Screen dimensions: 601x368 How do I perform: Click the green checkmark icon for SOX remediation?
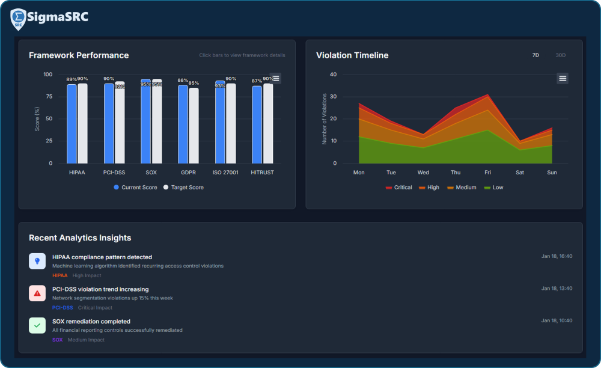[x=37, y=325]
